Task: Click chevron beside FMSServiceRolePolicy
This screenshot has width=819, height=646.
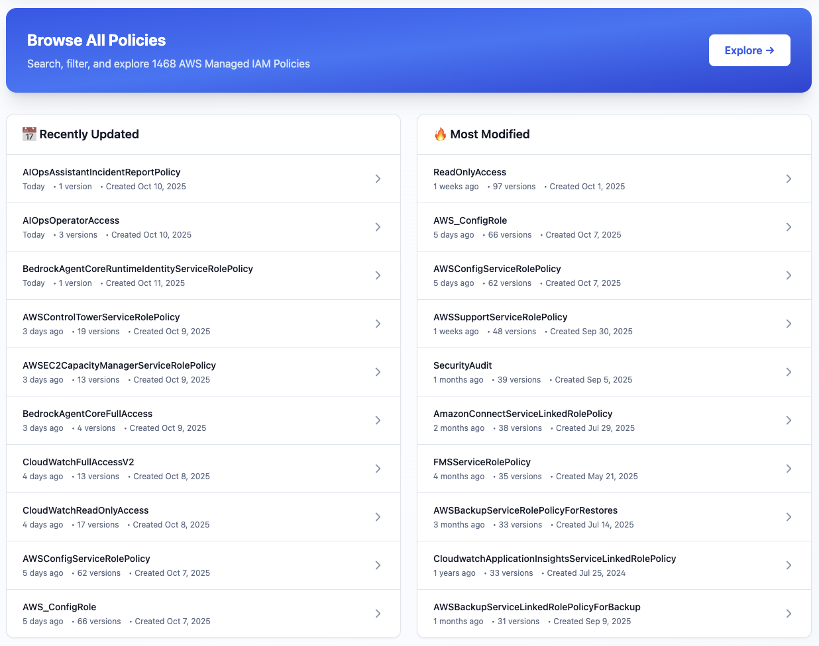Action: tap(789, 469)
